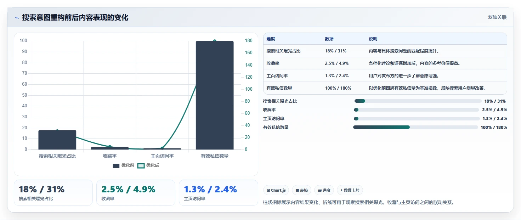
Task: Click the 搜索相关曝光占比 progress bar
Action: tap(418, 101)
